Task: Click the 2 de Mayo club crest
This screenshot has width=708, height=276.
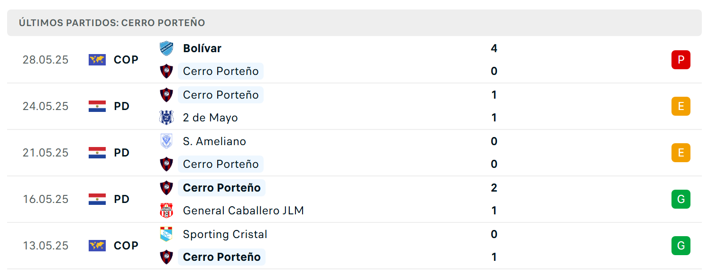Action: click(166, 118)
